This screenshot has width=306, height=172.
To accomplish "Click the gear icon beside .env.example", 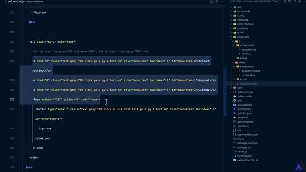I will 235,105.
